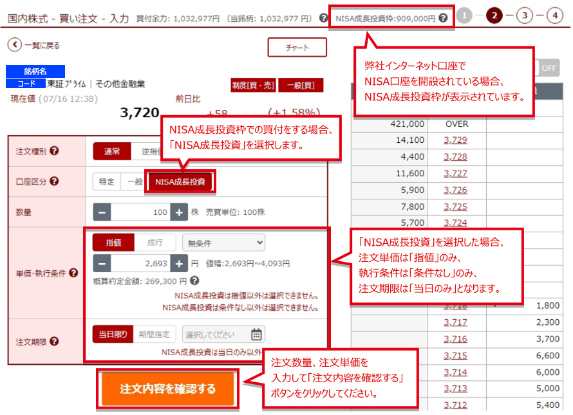Screen dimensions: 573x415
Task: Open help for 注文種別 field
Action: [55, 151]
